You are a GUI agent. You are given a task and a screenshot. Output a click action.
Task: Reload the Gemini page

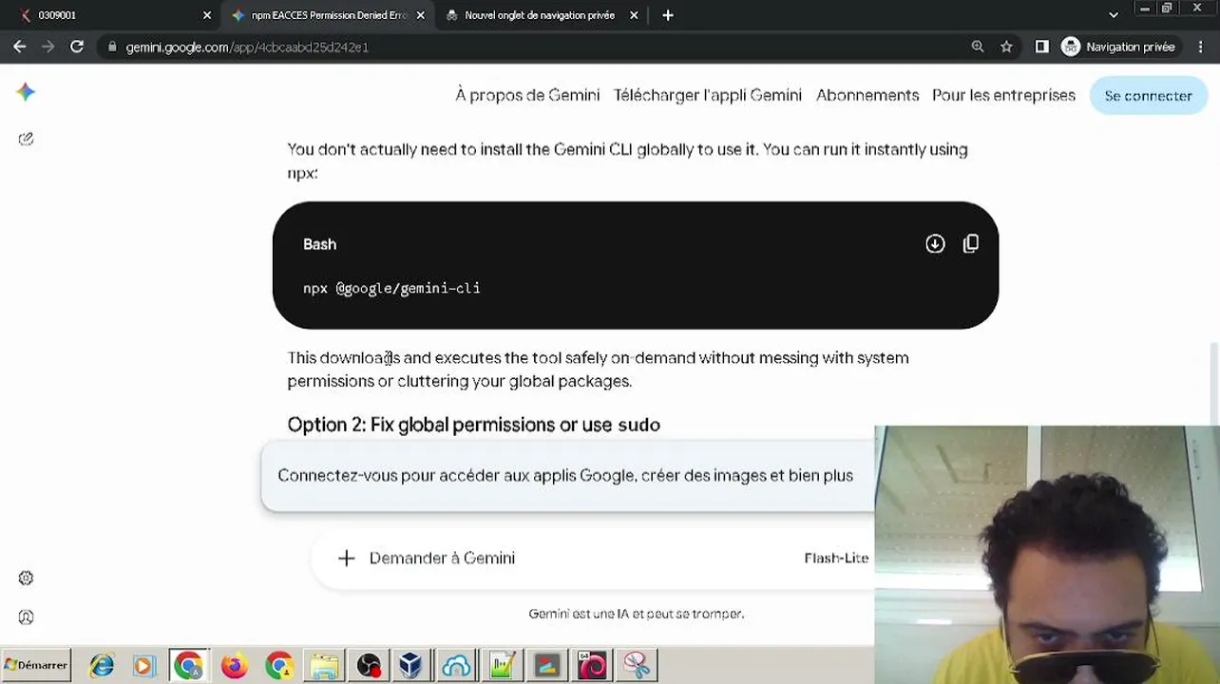point(77,47)
